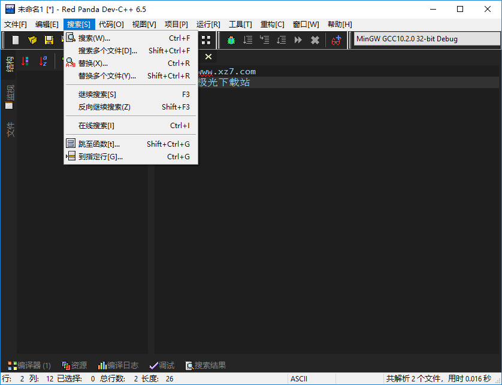Click the 编译器 (1) results tab
The height and width of the screenshot is (385, 502).
(x=30, y=365)
